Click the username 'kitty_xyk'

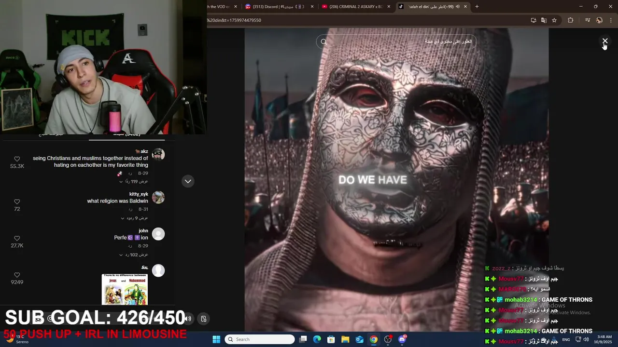(139, 194)
